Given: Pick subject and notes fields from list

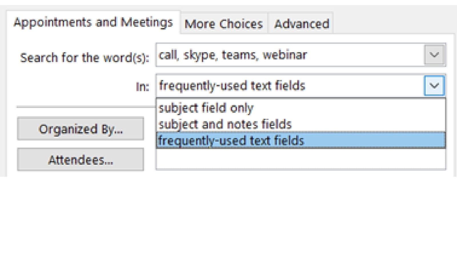Looking at the screenshot, I should (x=225, y=124).
